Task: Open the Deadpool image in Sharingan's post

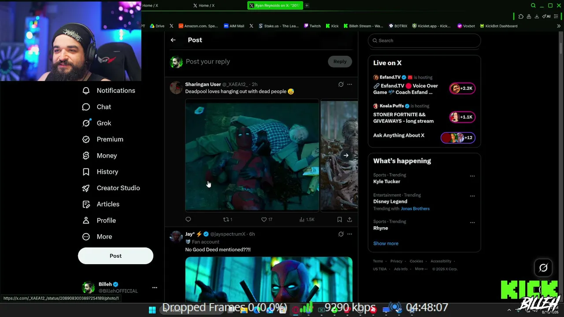Action: click(x=252, y=155)
